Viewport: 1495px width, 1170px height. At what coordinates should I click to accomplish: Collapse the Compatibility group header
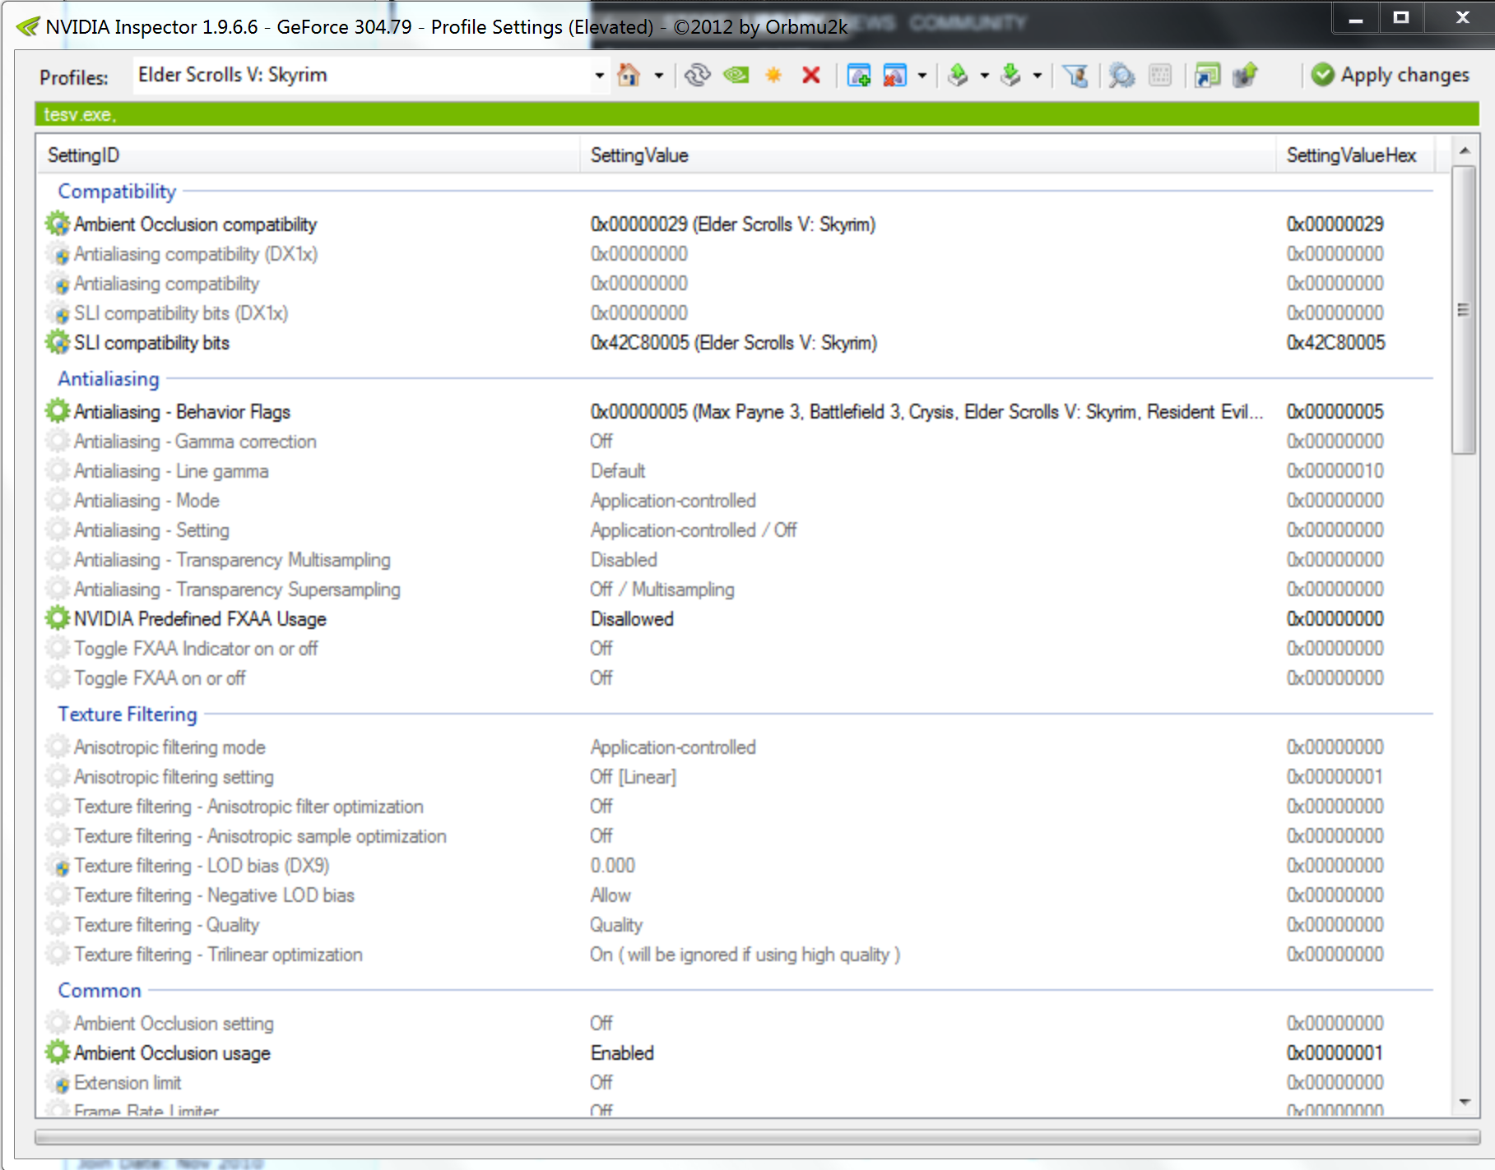coord(117,192)
